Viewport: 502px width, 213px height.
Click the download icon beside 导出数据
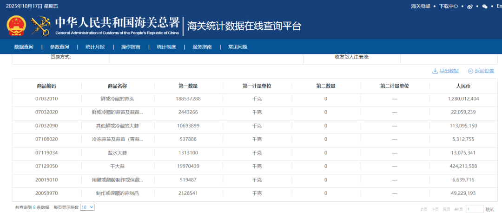[x=435, y=71]
